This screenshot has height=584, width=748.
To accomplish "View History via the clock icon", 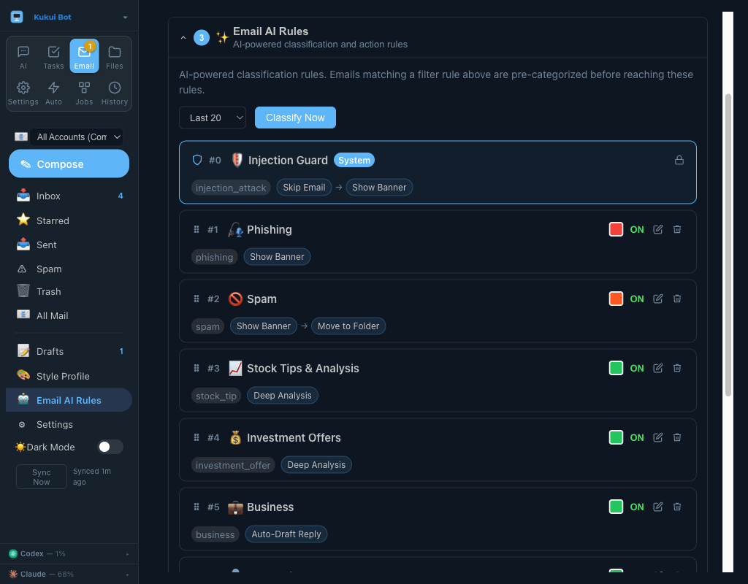I will click(114, 91).
